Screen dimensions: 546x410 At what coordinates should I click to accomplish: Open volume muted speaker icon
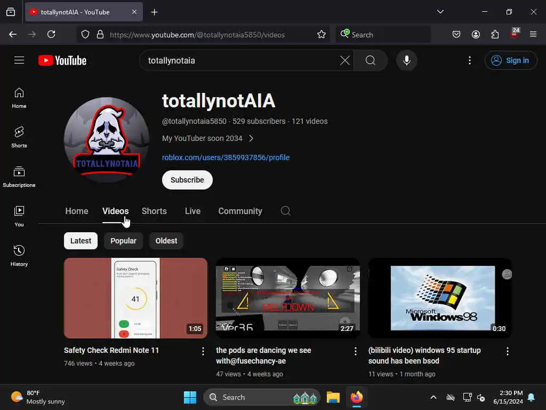pos(481,397)
